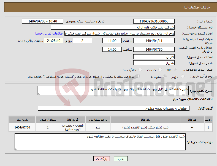Click the remaining time field 21:28:40
The height and width of the screenshot is (166, 217).
tap(53, 41)
